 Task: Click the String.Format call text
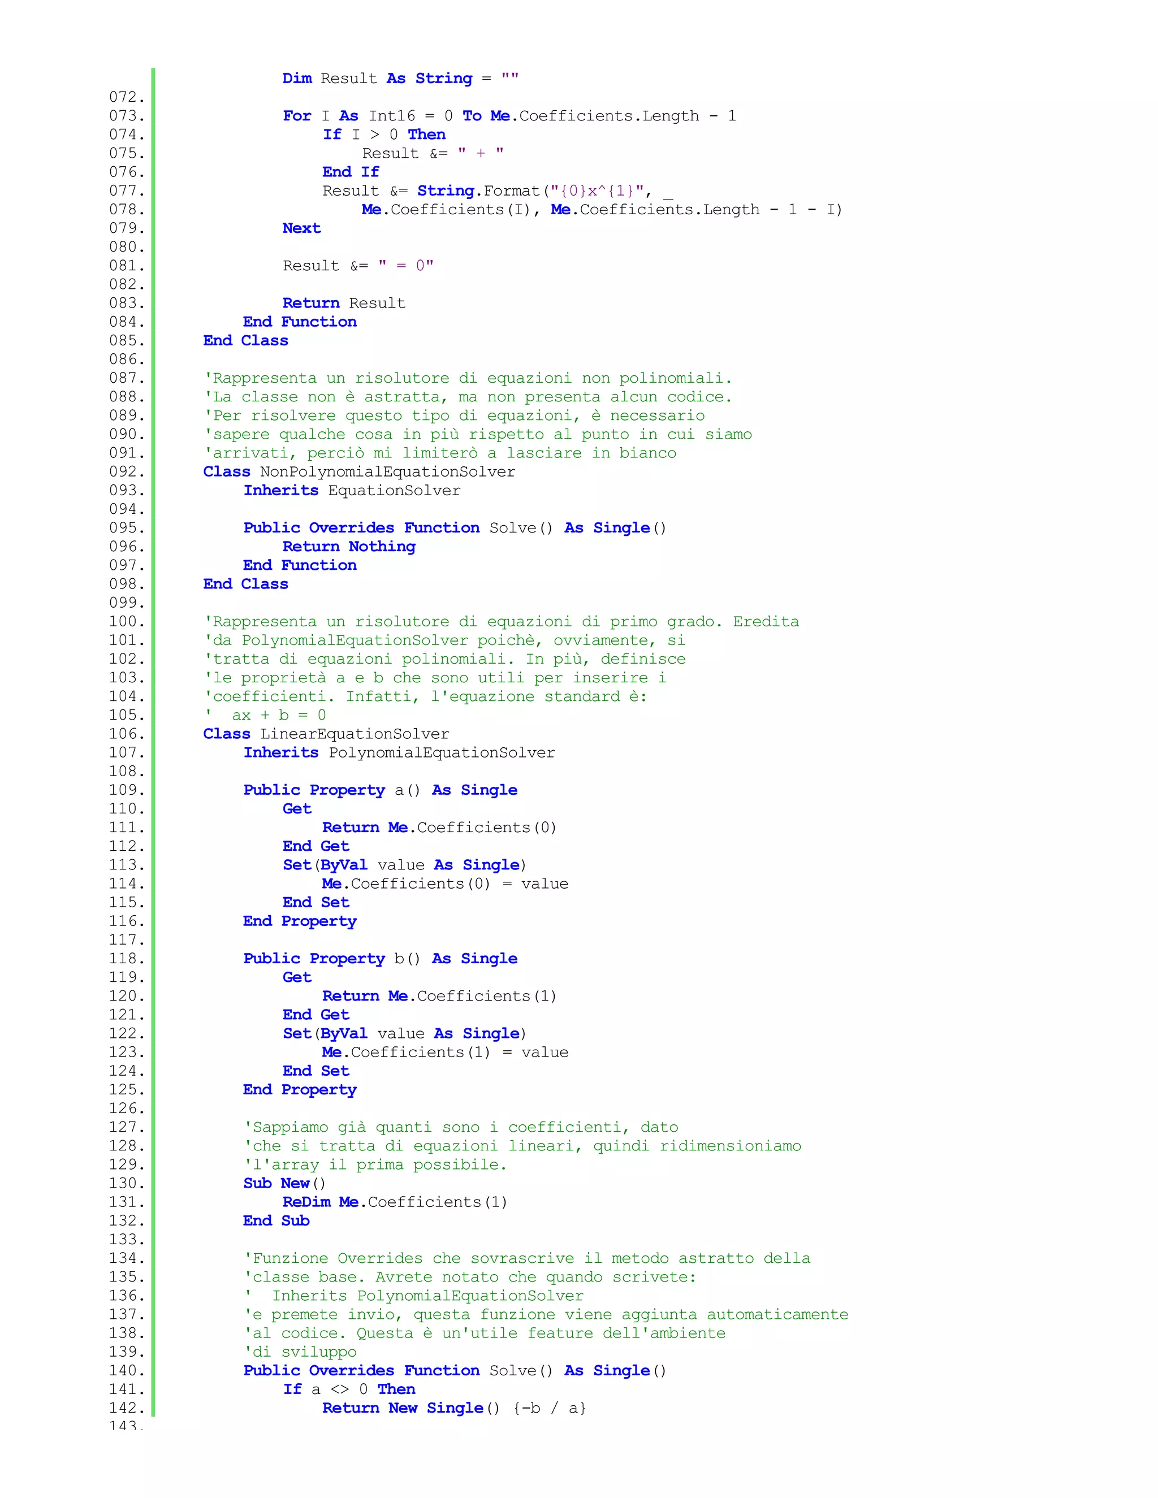tap(478, 191)
